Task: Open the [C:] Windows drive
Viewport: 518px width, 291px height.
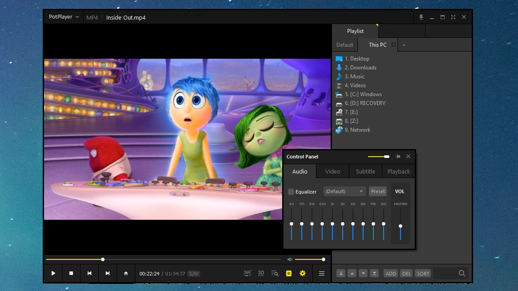Action: [x=359, y=94]
